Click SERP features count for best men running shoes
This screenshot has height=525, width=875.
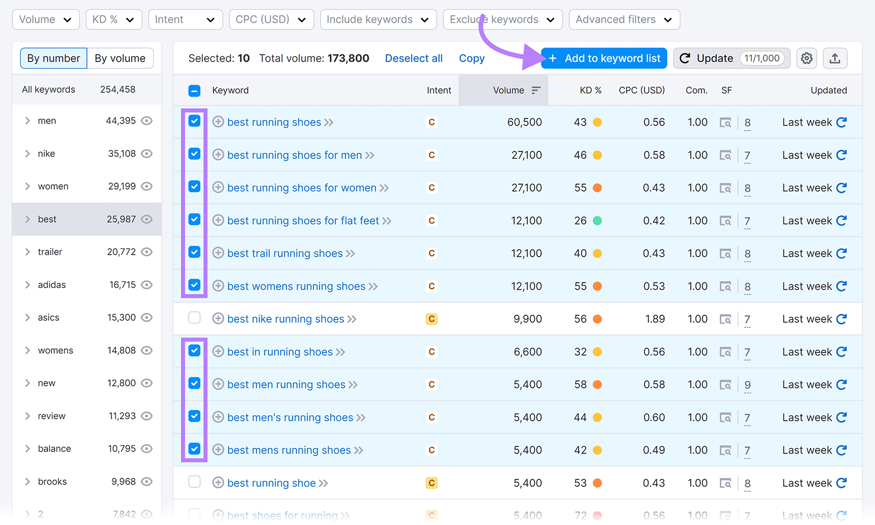748,385
